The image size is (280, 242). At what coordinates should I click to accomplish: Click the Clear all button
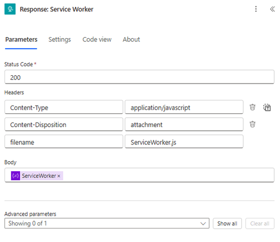tap(260, 223)
